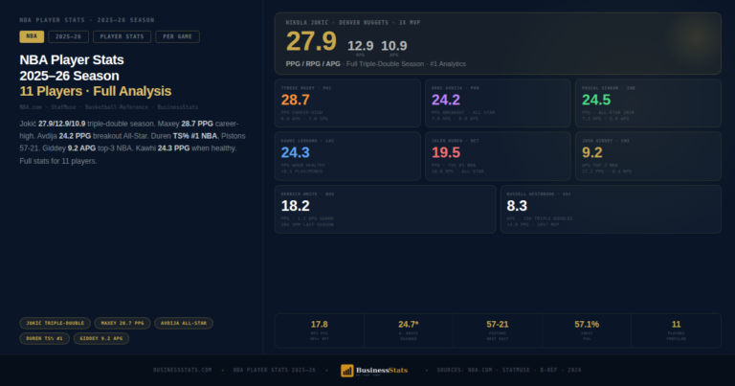Open the Jalen Duren 19.5 card

tap(498, 156)
